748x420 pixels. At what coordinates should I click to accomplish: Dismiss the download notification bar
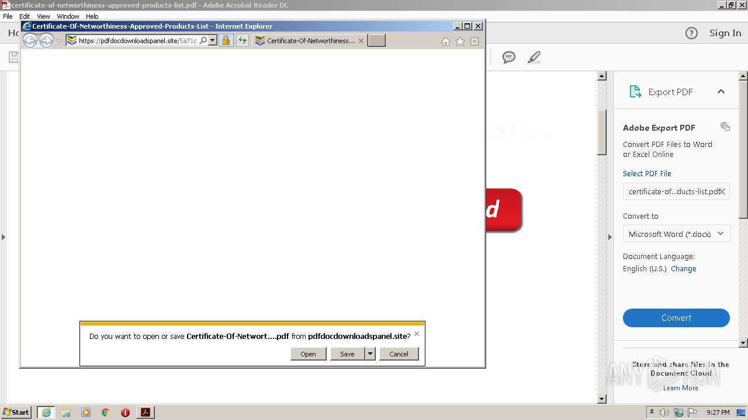coord(417,334)
